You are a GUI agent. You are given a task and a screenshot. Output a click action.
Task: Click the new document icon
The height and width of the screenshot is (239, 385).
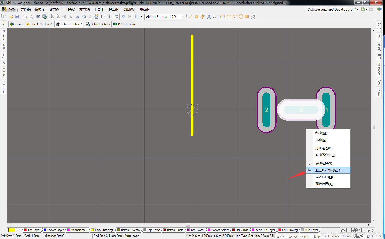pos(5,16)
